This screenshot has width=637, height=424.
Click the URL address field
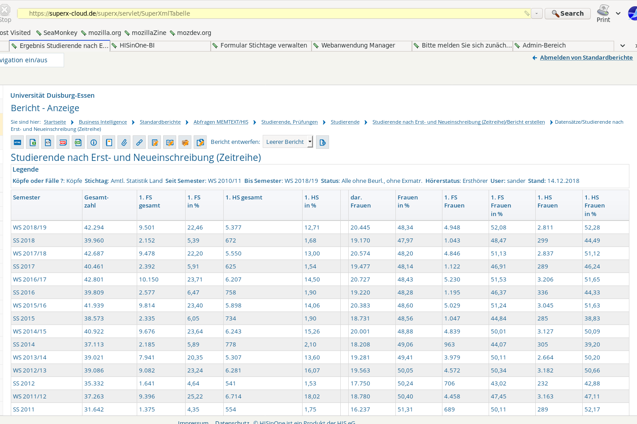(x=273, y=13)
